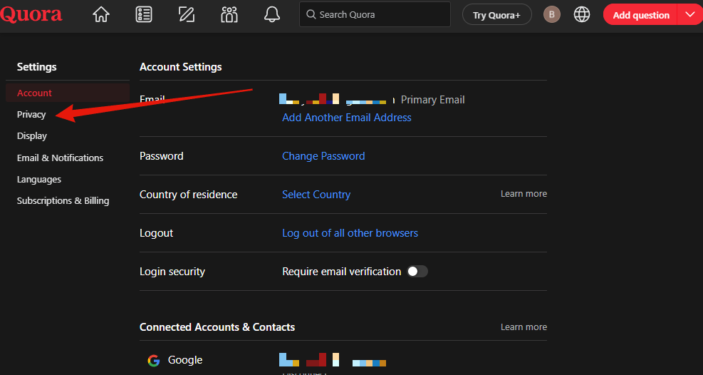Viewport: 703px width, 375px height.
Task: Click the Settings sidebar heading
Action: (x=37, y=67)
